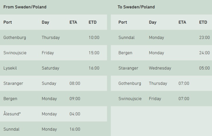
Task: Select the Ålesund* port cell
Action: (12, 114)
